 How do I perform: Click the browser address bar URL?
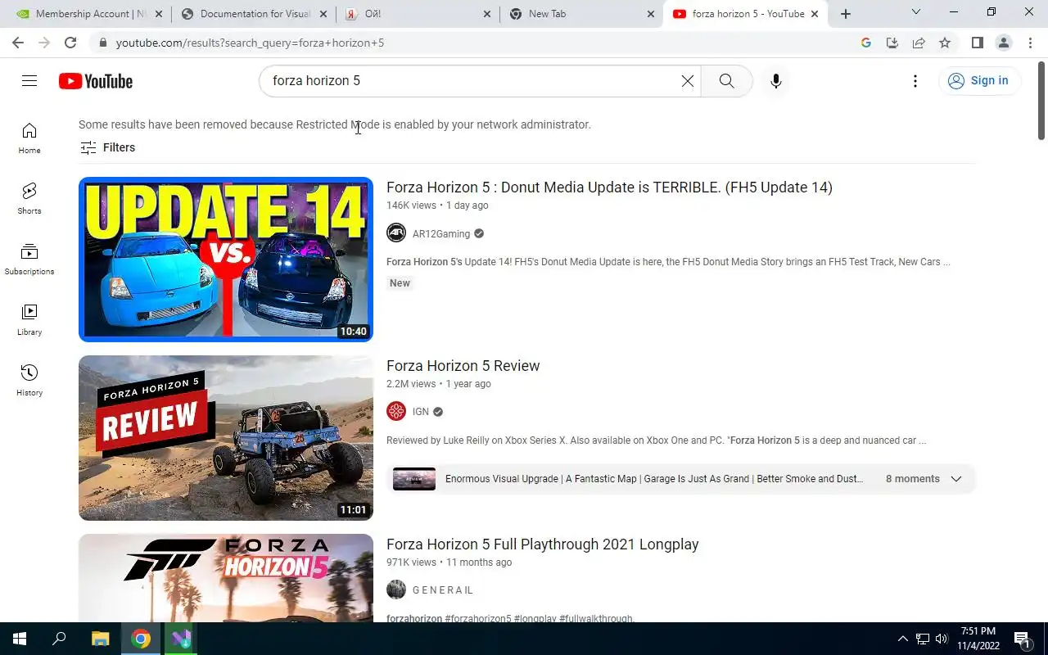coord(250,43)
